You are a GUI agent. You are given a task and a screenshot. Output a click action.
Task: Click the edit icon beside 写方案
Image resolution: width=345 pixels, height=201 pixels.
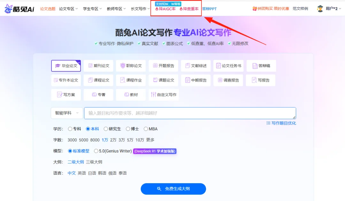coord(59,95)
